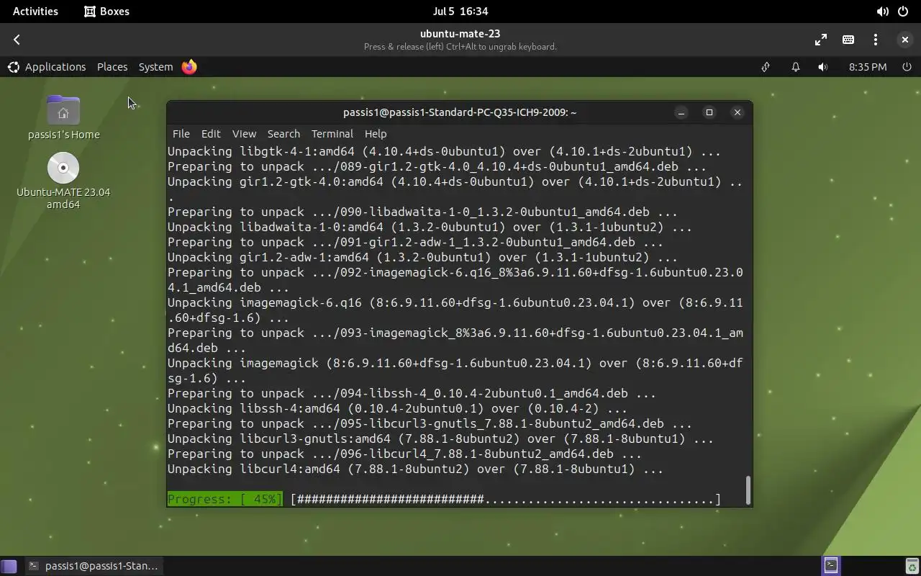Viewport: 921px width, 576px height.
Task: Click the 8:35 PM MATE clock
Action: pos(868,67)
